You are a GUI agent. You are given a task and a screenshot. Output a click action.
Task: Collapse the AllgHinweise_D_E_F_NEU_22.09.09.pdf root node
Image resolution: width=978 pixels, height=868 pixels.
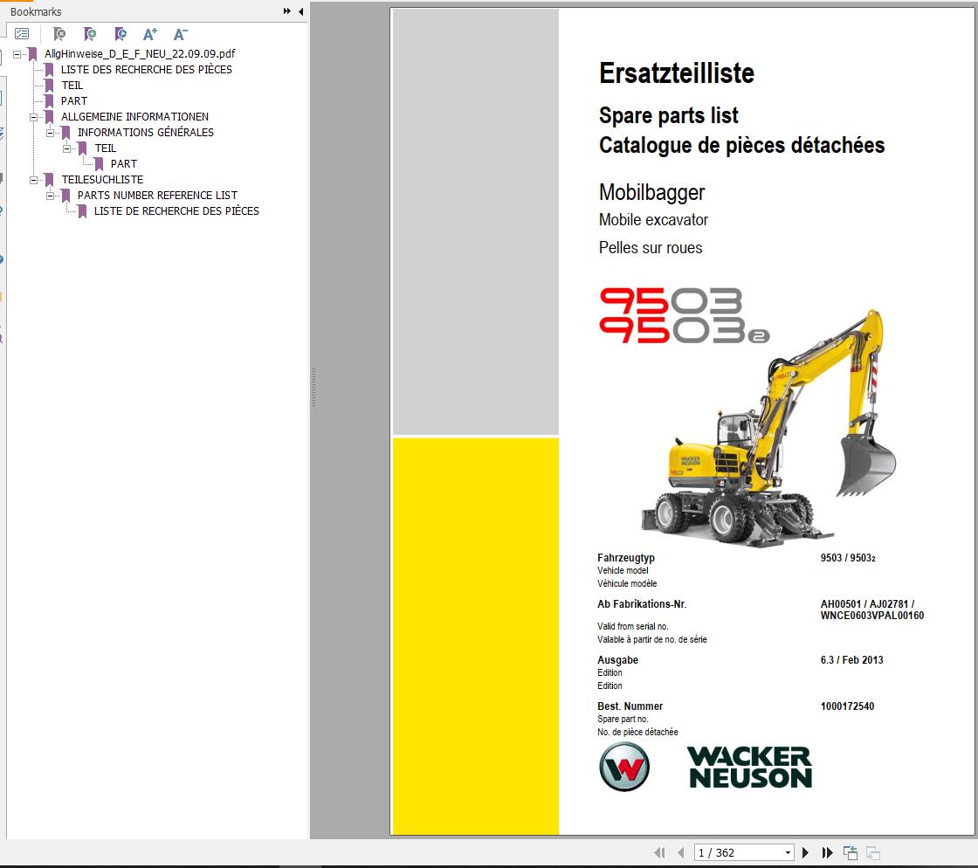point(17,54)
